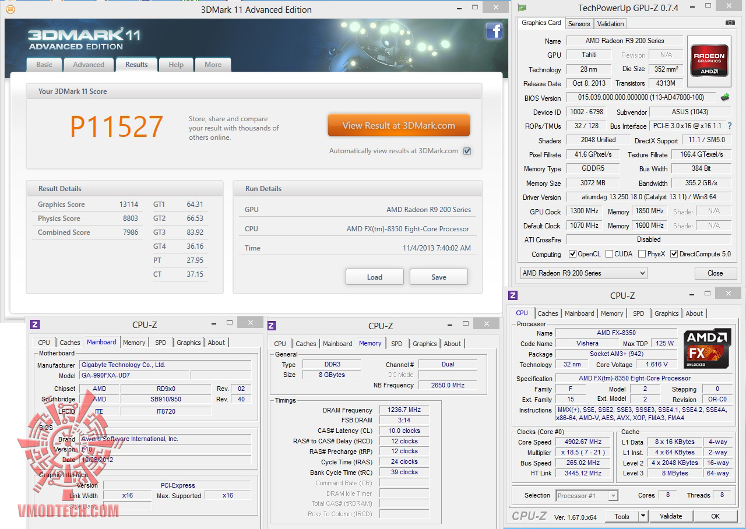
Task: Click the Core Speed 4902.67 MHz value
Action: click(584, 442)
